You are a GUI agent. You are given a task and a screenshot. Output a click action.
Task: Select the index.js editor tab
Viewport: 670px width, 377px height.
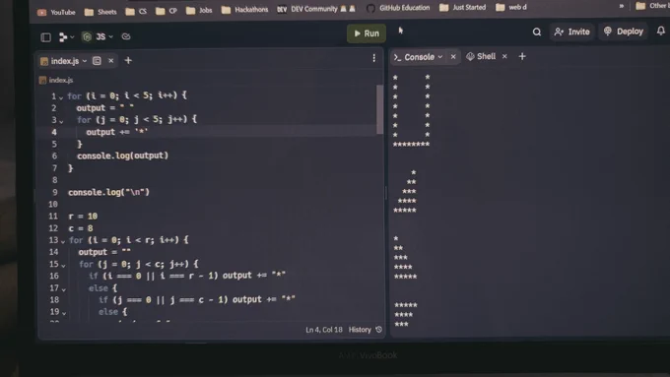point(64,61)
